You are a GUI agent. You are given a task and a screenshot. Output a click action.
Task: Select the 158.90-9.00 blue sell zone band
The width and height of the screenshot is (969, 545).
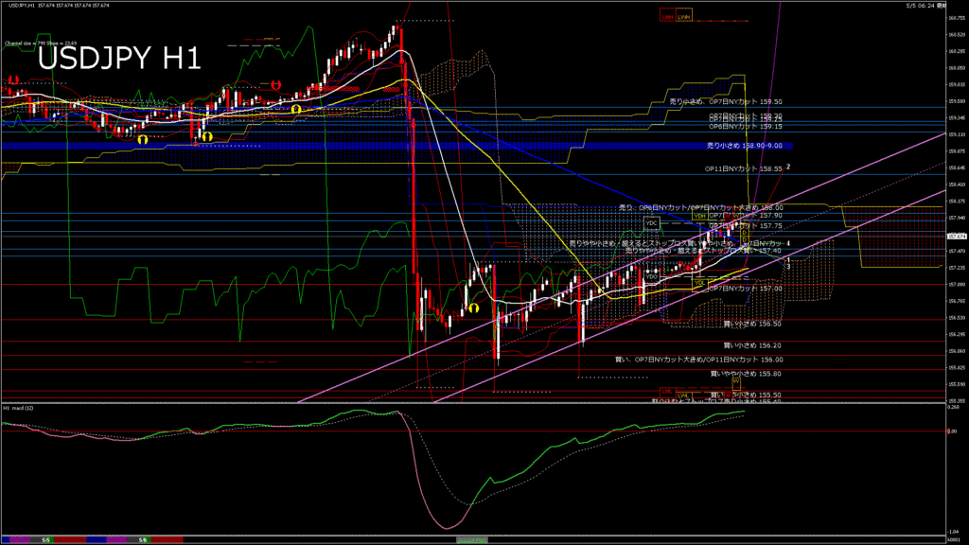(x=396, y=146)
